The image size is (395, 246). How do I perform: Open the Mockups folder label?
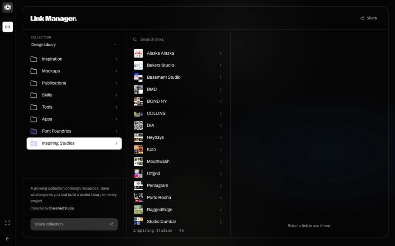point(51,71)
